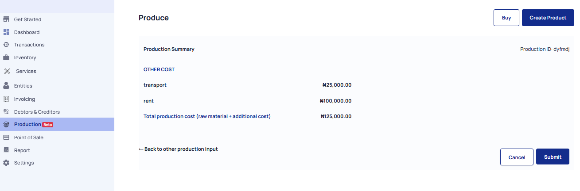The width and height of the screenshot is (580, 191).
Task: Click the Transactions clock icon
Action: tap(6, 45)
